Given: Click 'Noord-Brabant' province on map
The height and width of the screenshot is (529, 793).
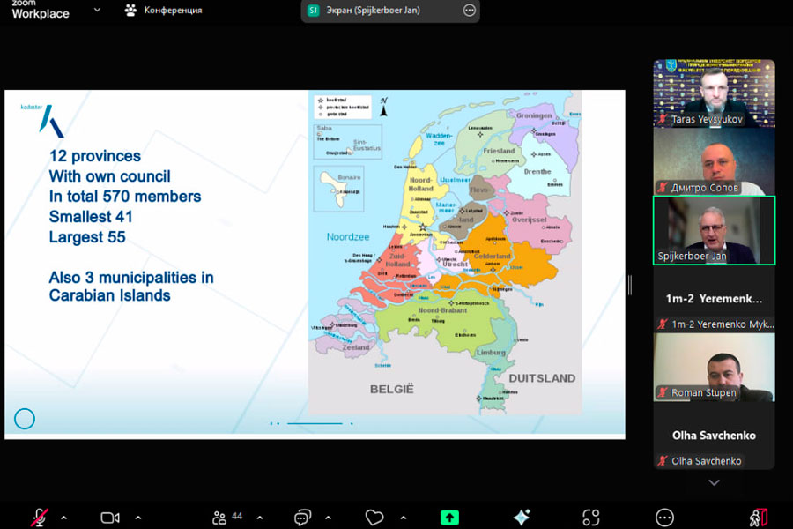Looking at the screenshot, I should click(442, 310).
